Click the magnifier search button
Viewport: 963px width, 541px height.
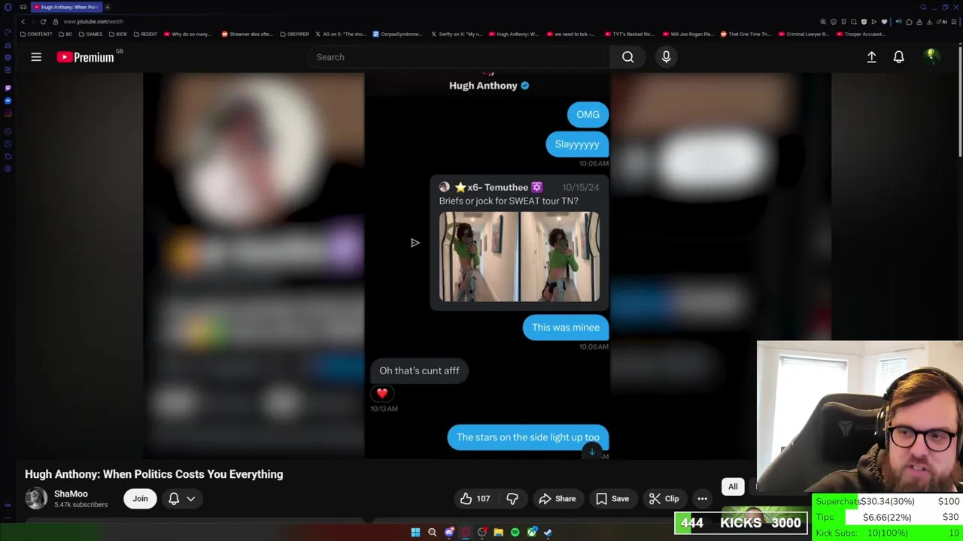pyautogui.click(x=627, y=57)
